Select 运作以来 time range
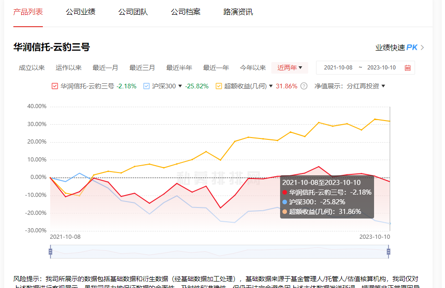445x288 pixels. (x=69, y=68)
